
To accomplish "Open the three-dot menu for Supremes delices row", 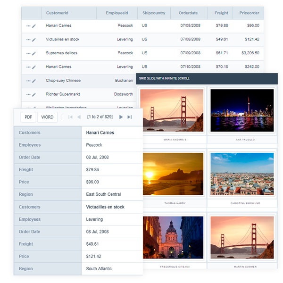I will tap(28, 53).
